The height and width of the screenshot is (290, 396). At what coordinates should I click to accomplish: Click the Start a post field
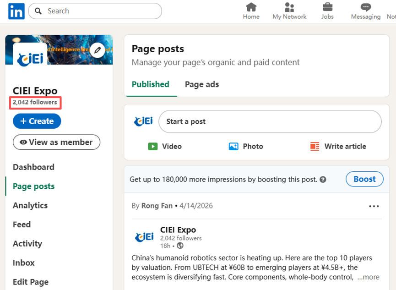click(270, 121)
